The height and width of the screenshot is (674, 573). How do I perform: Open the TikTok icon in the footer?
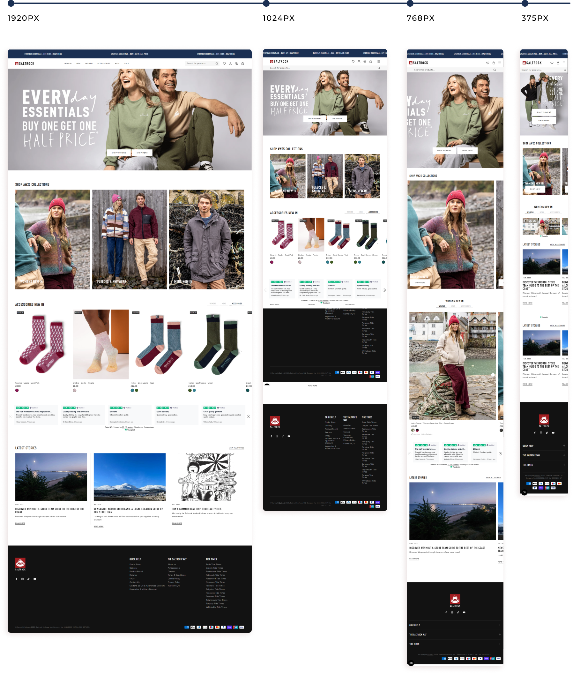[x=29, y=580]
